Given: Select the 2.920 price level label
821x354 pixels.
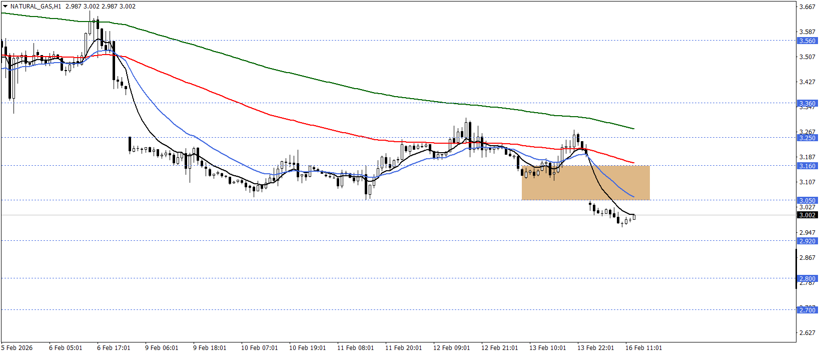Looking at the screenshot, I should click(806, 241).
